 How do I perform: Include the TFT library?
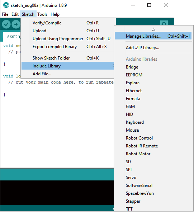coord(153,209)
